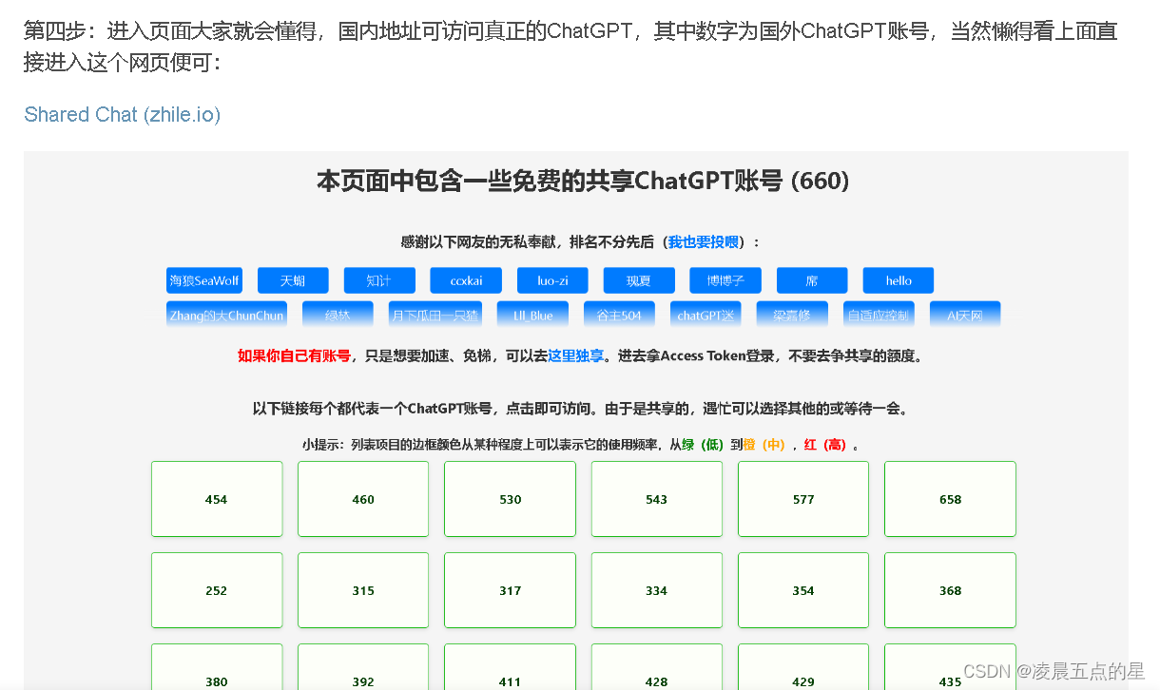Click contributor button 席
1160x690 pixels.
tap(812, 280)
